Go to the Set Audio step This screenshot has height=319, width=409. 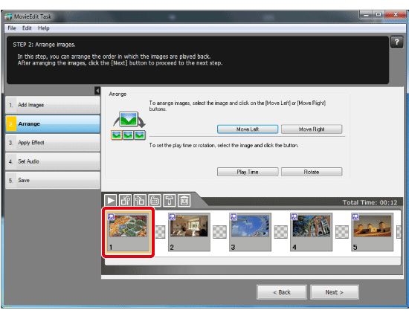pyautogui.click(x=53, y=161)
